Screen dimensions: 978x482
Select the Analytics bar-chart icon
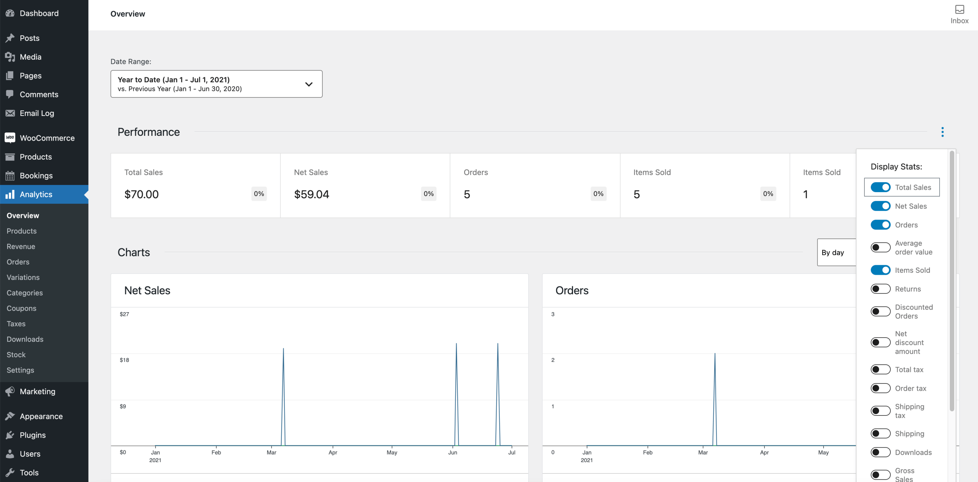(x=10, y=194)
